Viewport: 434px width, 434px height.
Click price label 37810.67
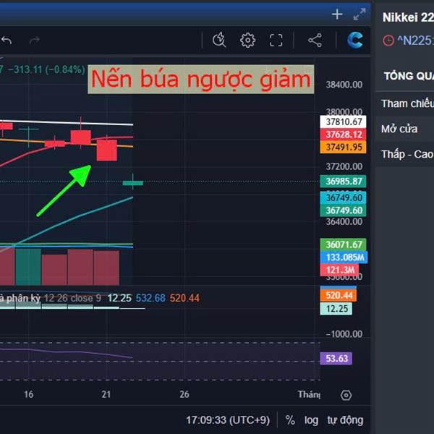(343, 122)
